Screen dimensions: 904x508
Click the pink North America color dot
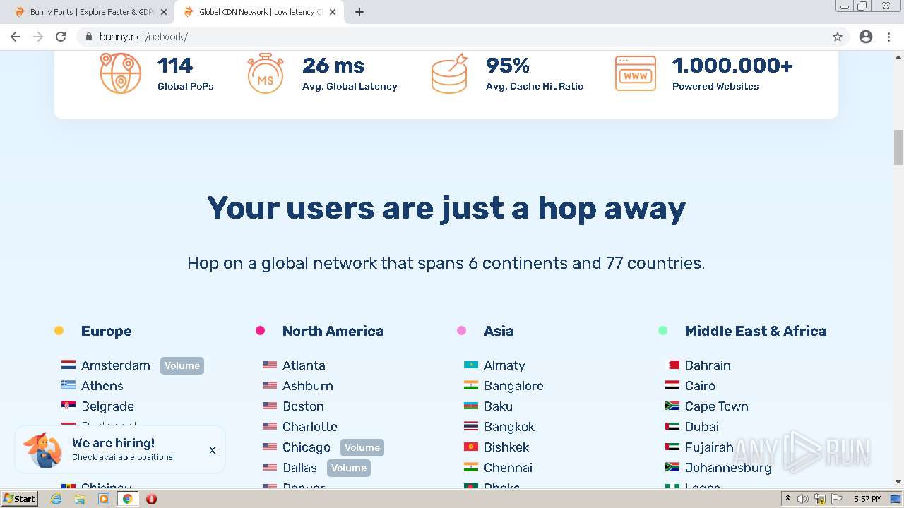(x=260, y=330)
